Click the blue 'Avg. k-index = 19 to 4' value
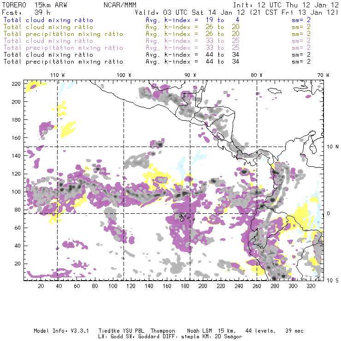Image resolution: width=341 pixels, height=341 pixels. (x=193, y=20)
